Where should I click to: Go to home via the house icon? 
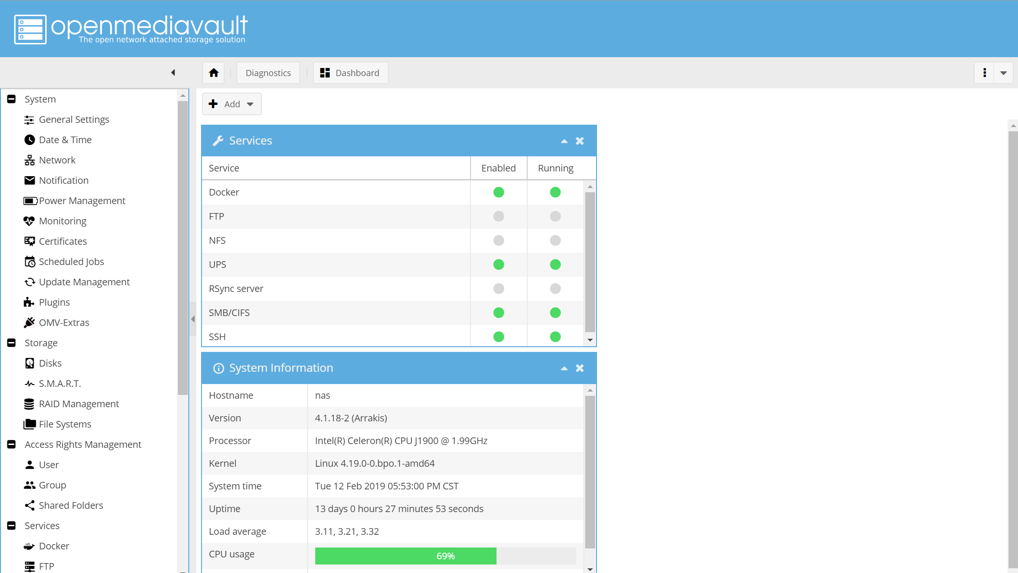[x=214, y=73]
